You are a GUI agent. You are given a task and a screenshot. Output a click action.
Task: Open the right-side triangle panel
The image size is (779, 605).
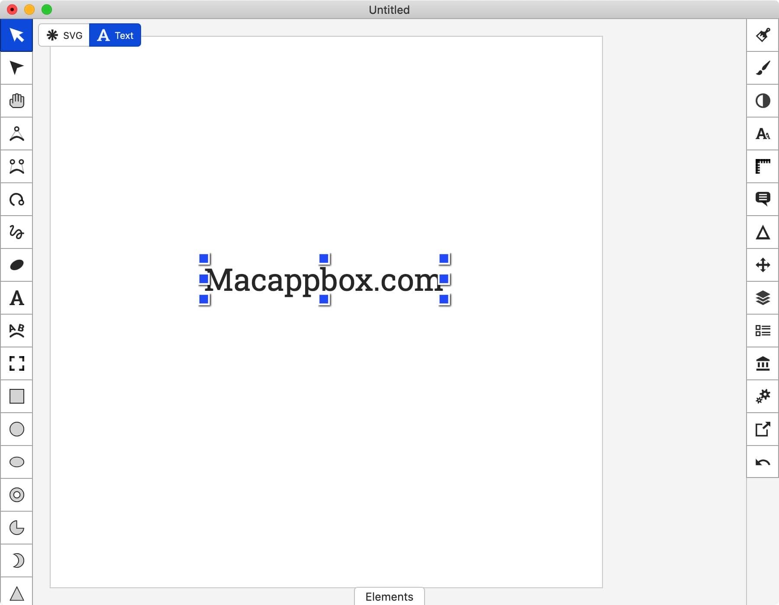pos(763,232)
